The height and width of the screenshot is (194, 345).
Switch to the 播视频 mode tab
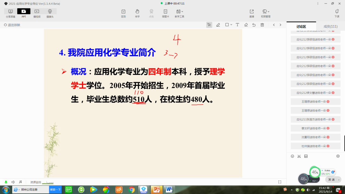point(37,13)
